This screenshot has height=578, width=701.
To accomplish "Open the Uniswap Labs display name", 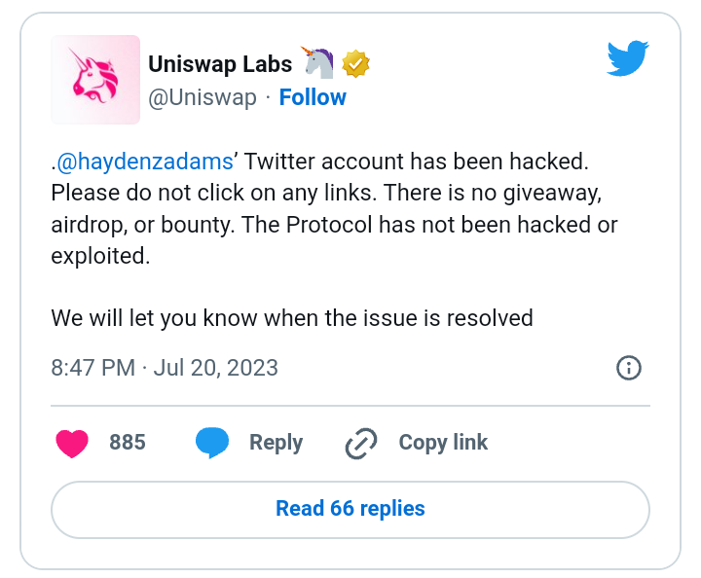I will [x=220, y=64].
